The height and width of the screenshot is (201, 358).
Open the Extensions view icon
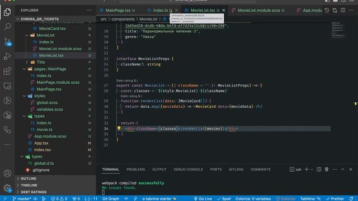point(7,71)
